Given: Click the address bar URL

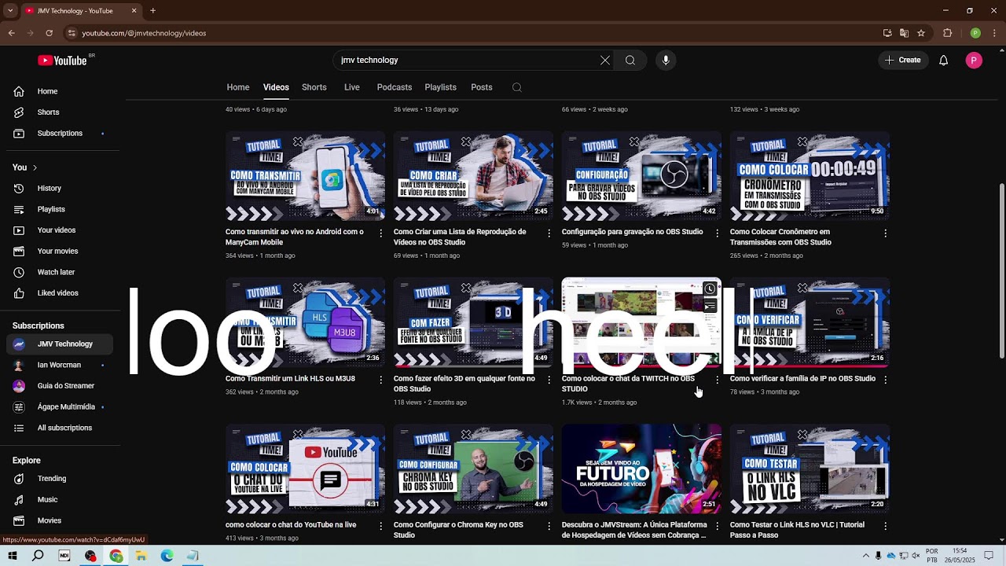Looking at the screenshot, I should click(144, 33).
